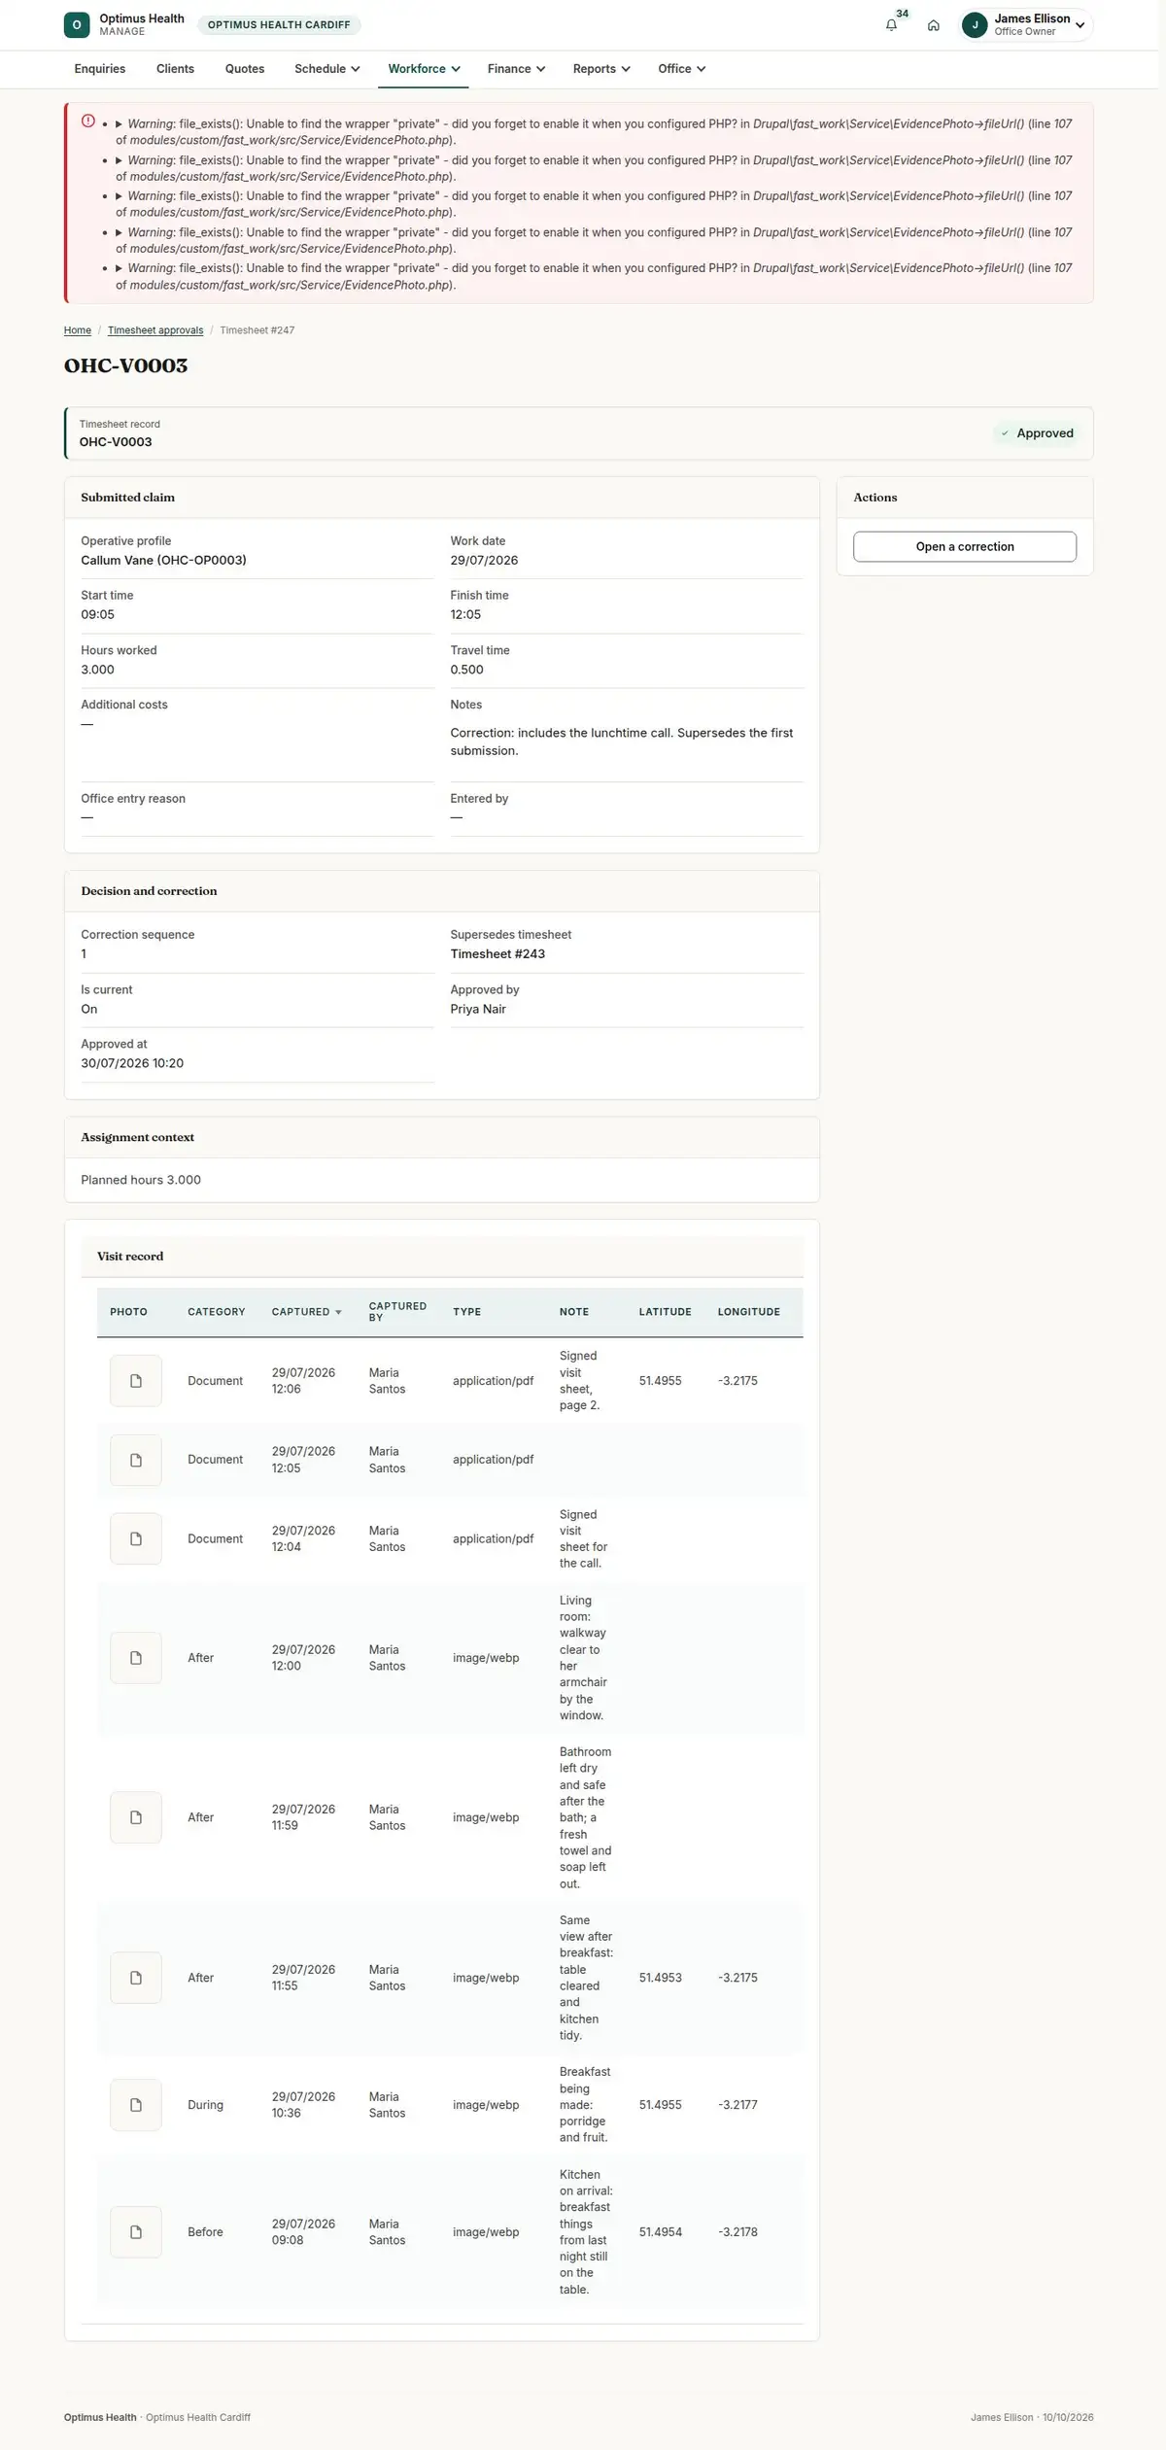Open the notifications bell icon
This screenshot has height=2450, width=1166.
(891, 25)
